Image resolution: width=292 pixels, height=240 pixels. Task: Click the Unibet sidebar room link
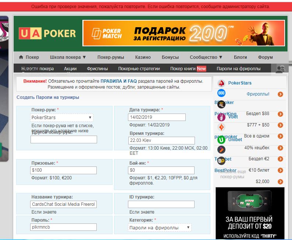(x=235, y=140)
